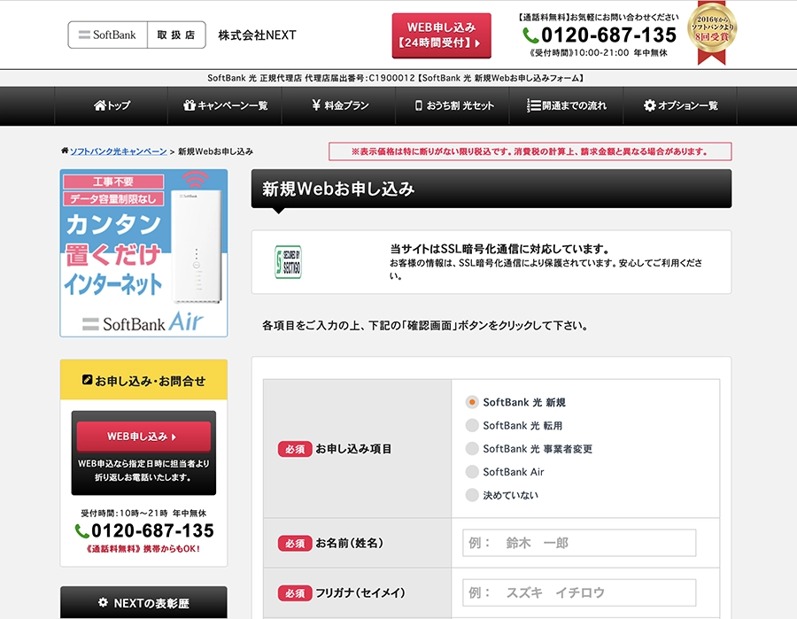Click the house icon beside トップ

99,105
